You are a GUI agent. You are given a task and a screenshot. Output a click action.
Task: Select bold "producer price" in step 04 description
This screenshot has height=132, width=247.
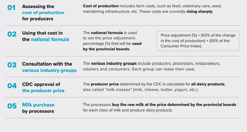[x=105, y=84]
